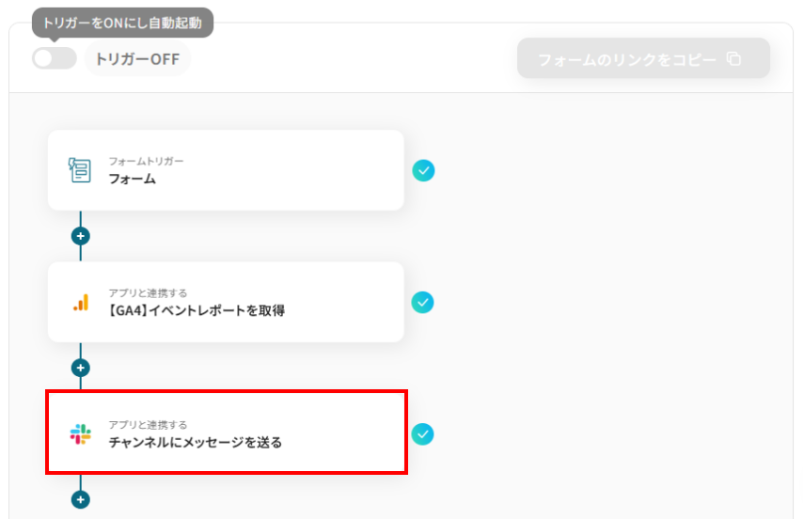Add a step below the フォーム card
804x519 pixels.
click(x=81, y=236)
